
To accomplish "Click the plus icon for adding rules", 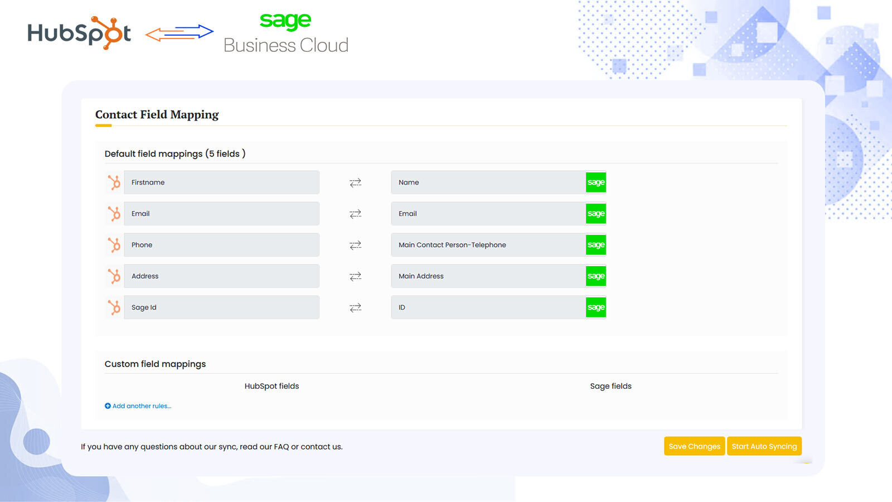I will 108,406.
